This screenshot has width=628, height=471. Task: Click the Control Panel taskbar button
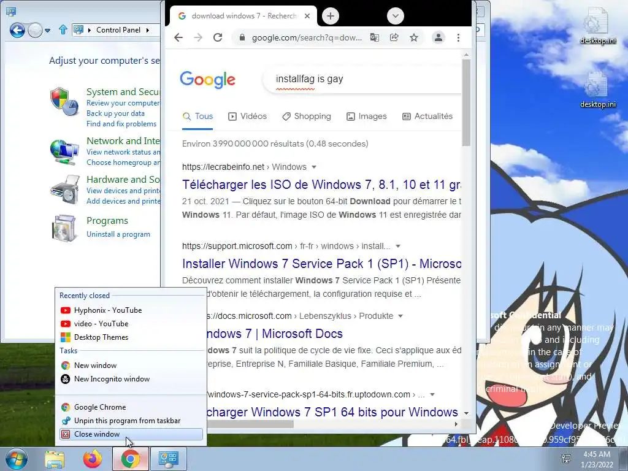tap(168, 459)
